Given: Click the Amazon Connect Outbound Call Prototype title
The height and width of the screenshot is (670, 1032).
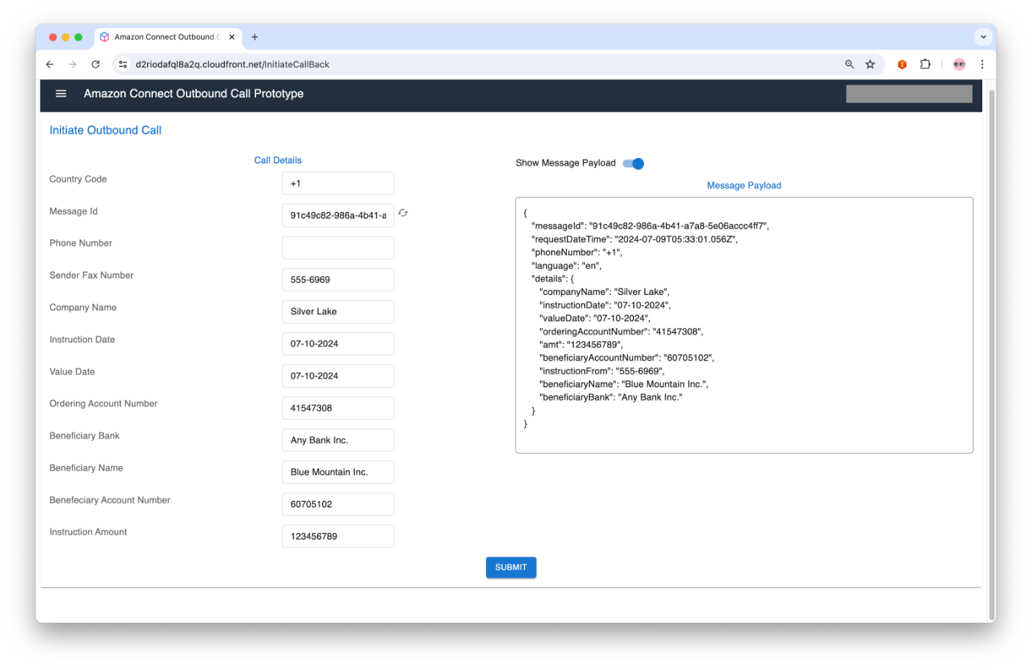Looking at the screenshot, I should pos(193,94).
